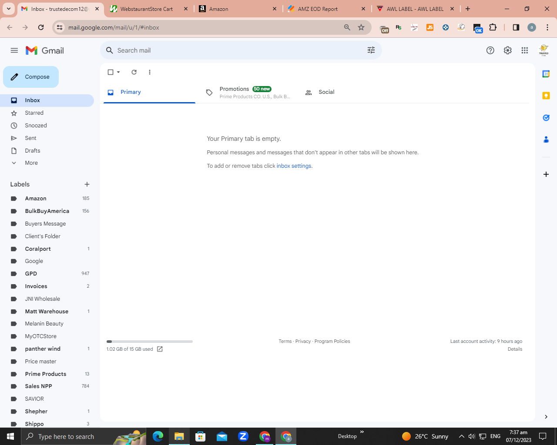
Task: Tick the select all checkbox
Action: 111,72
